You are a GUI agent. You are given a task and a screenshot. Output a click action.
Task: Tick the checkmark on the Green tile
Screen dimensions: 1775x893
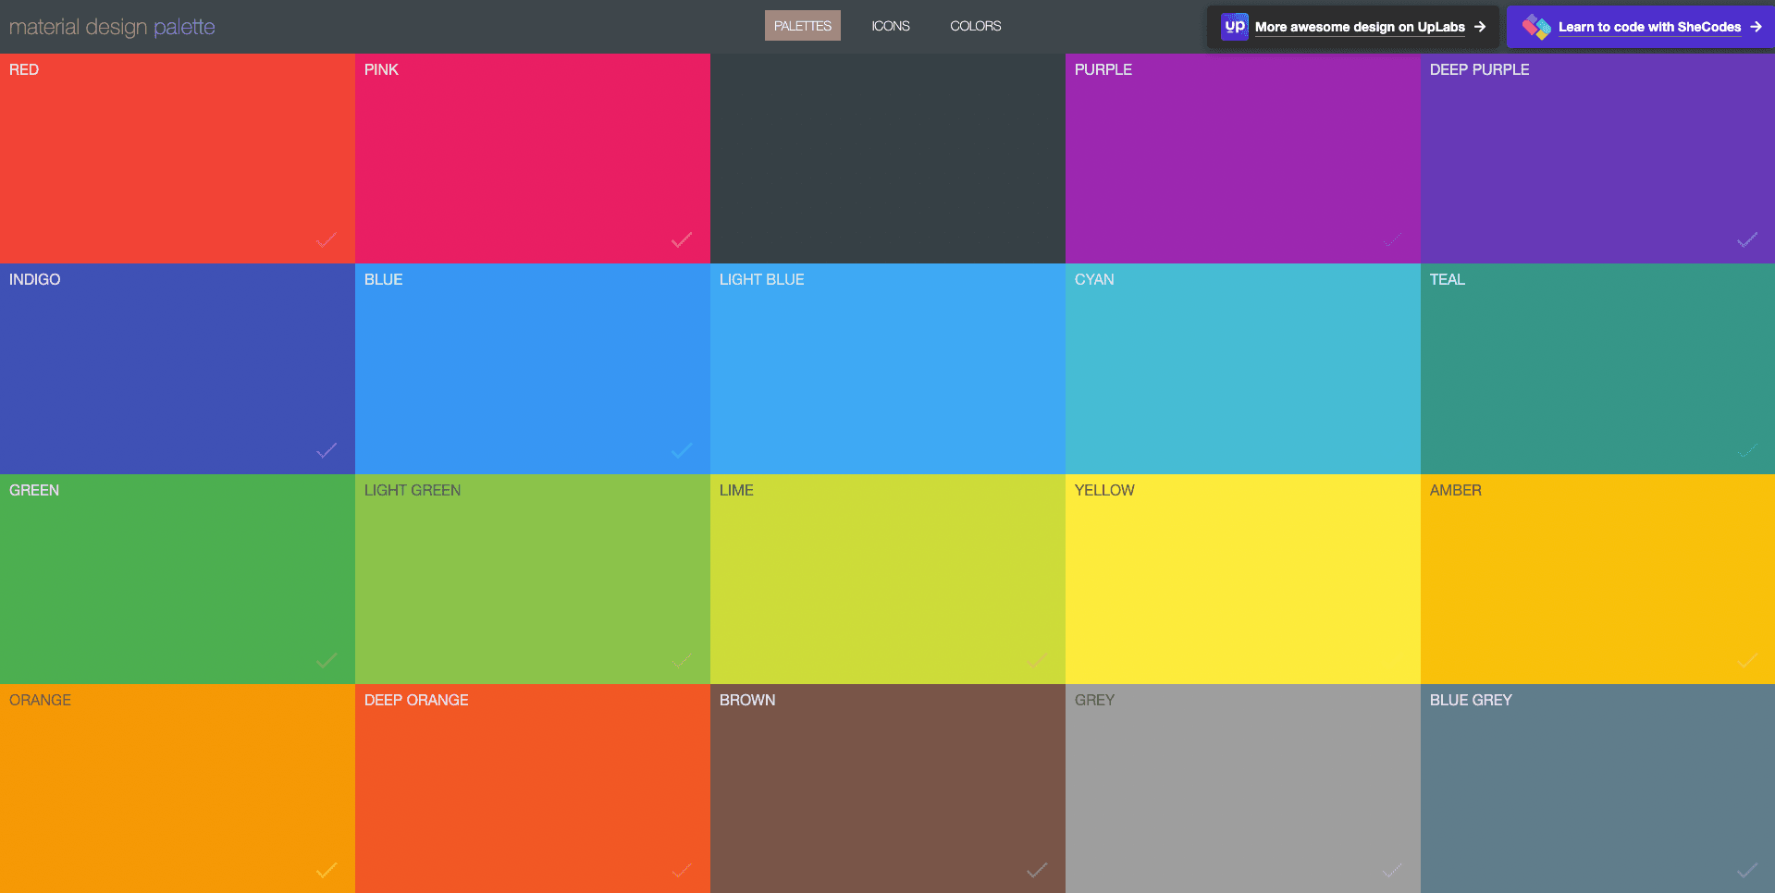(327, 660)
